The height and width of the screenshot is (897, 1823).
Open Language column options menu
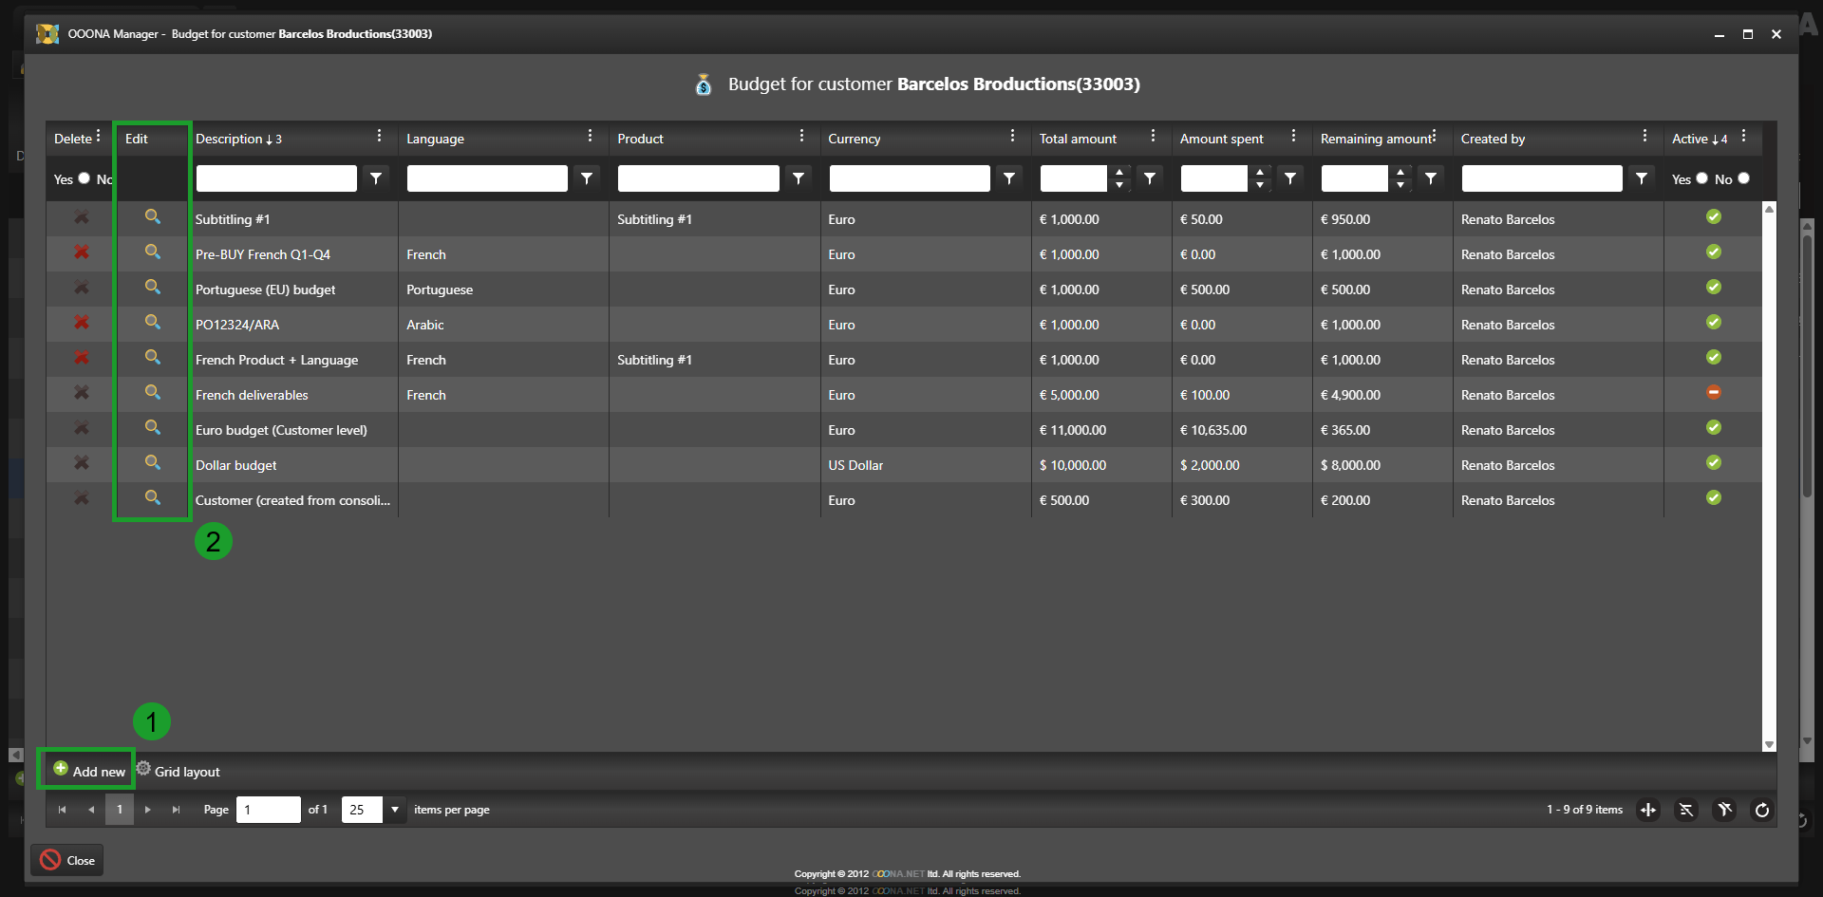coord(590,137)
